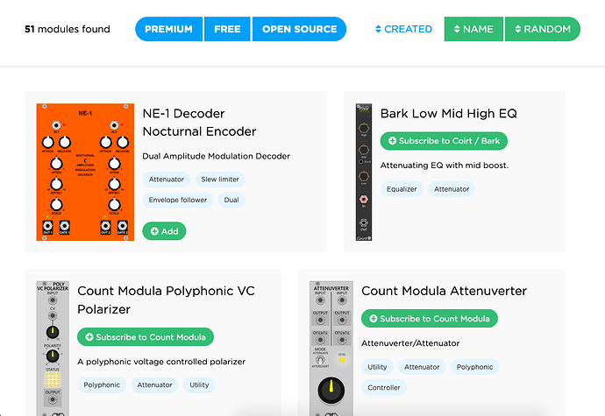605x416 pixels.
Task: Toggle the OPEN SOURCE filter
Action: tap(299, 29)
